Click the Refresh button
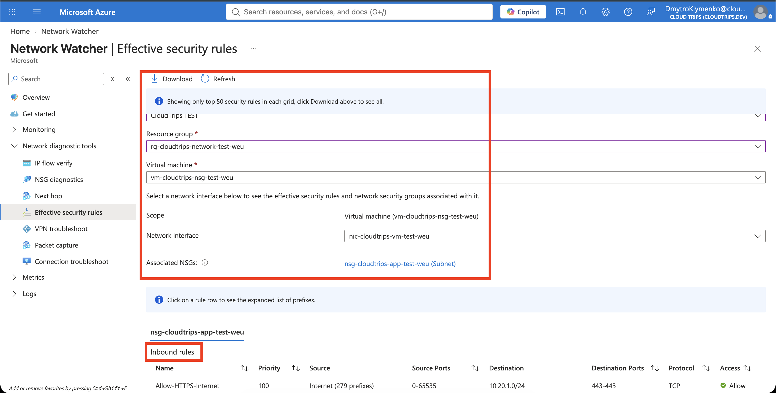 pyautogui.click(x=218, y=79)
